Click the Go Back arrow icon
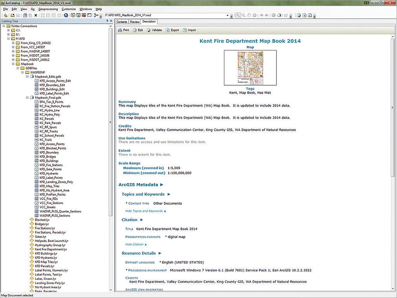The width and height of the screenshot is (397, 298). click(x=262, y=15)
